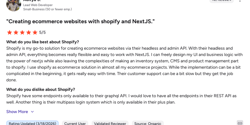The height and width of the screenshot is (125, 250).
Task: Click the second rating star
Action: (x=16, y=32)
